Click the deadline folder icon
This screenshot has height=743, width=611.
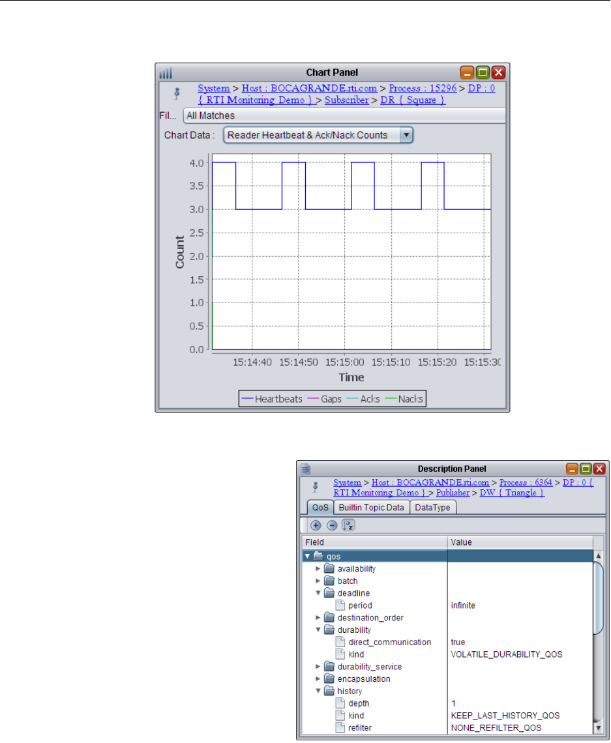tap(329, 593)
